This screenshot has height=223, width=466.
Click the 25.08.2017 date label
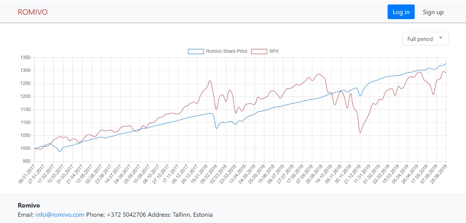tap(132, 174)
